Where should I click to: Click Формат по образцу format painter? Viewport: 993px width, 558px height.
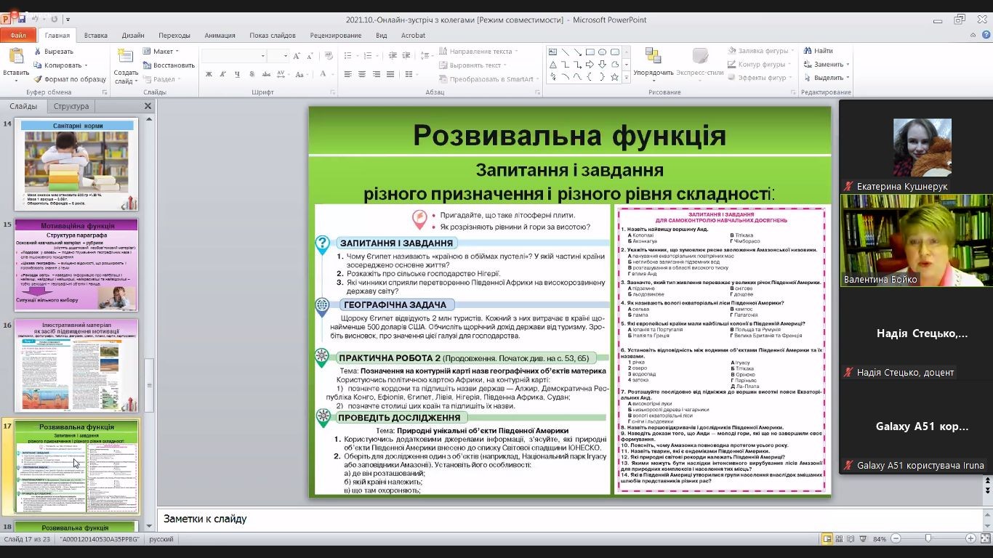(x=70, y=79)
